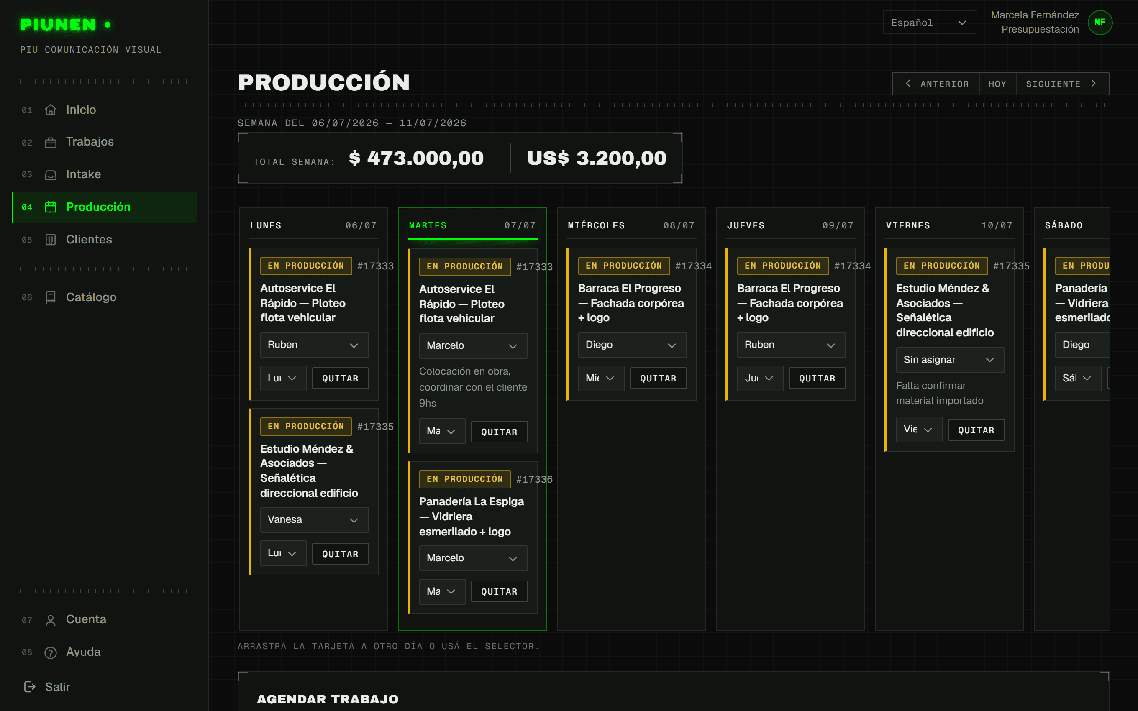Open the Español language dropdown
The image size is (1138, 711).
(x=929, y=23)
